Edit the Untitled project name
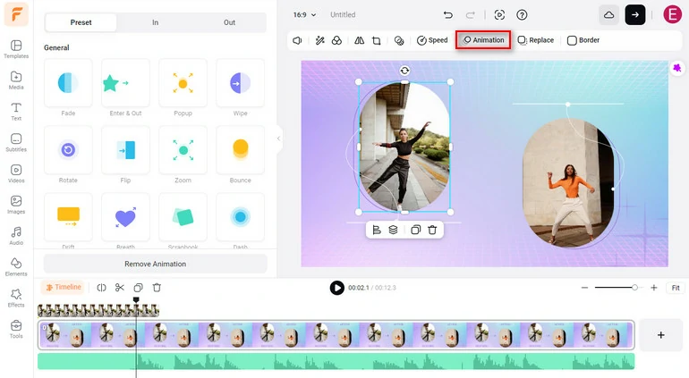 point(343,14)
